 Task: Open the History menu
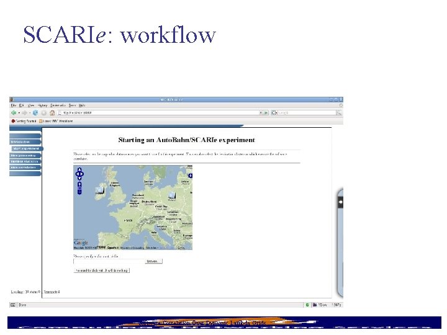point(42,105)
